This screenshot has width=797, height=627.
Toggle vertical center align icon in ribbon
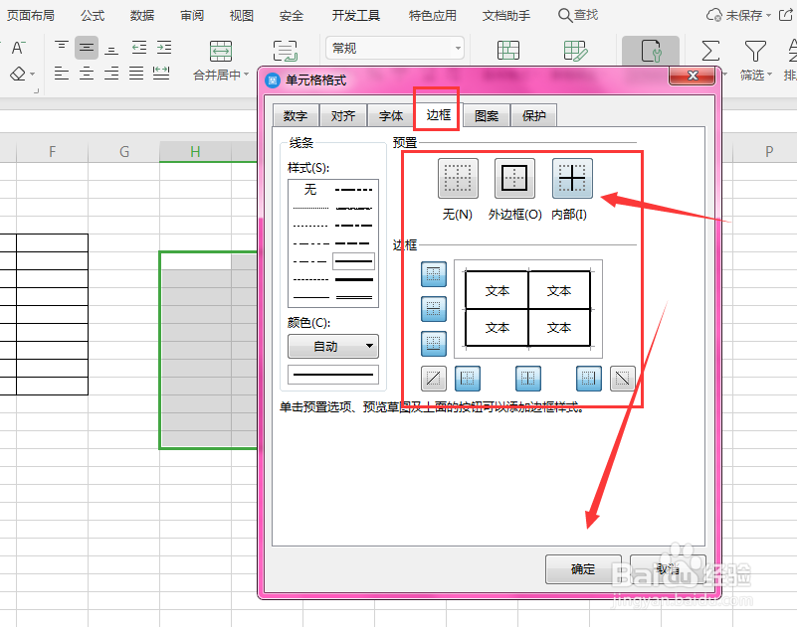click(x=87, y=48)
